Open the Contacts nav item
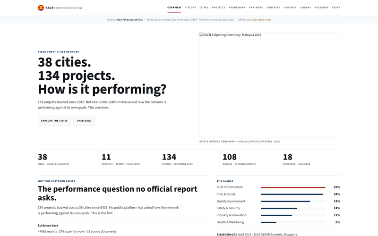The image size is (378, 236). 273,8
